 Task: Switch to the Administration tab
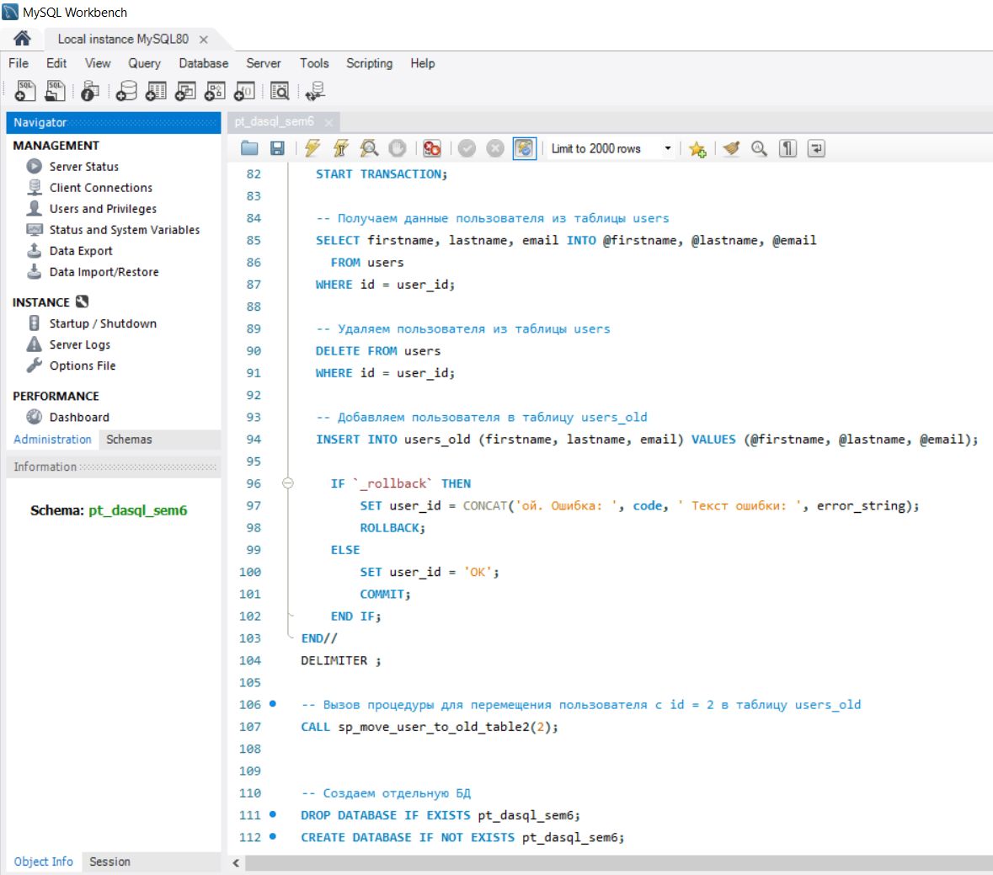coord(52,440)
